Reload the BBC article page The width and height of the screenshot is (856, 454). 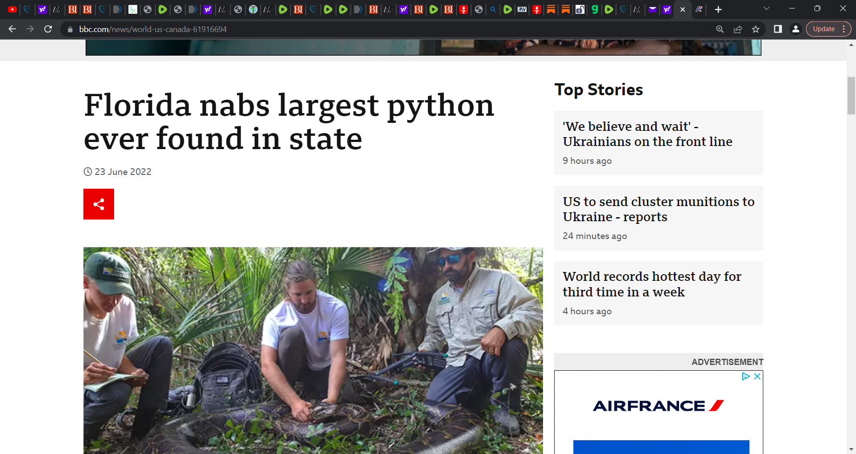[x=48, y=29]
